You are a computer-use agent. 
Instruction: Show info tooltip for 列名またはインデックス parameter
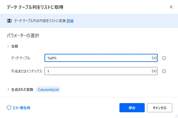point(164,71)
